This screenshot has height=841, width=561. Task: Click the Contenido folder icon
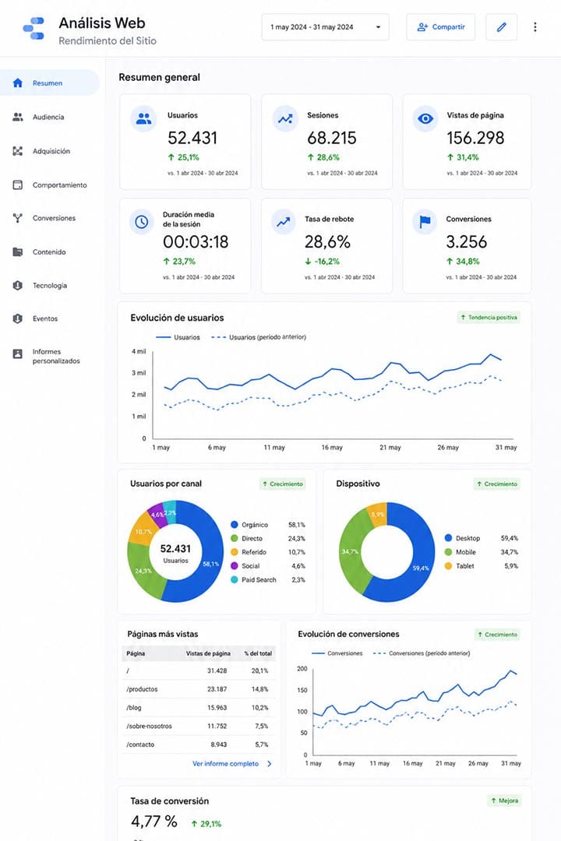coord(18,252)
